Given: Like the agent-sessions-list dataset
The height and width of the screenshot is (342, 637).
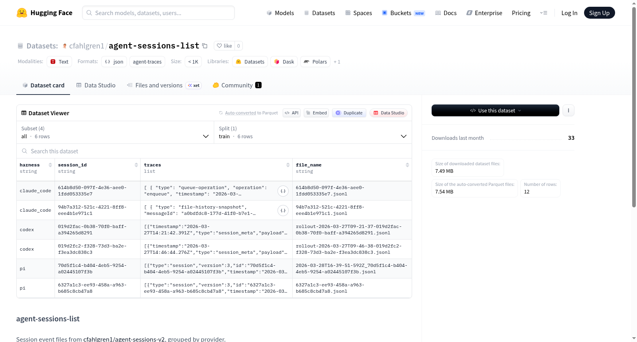Looking at the screenshot, I should click(224, 46).
